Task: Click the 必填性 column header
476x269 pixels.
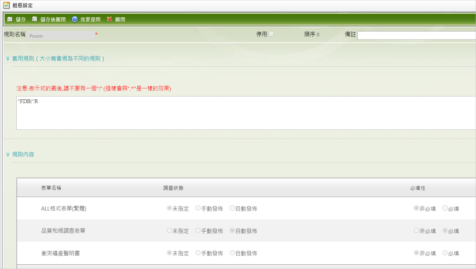Action: 418,188
